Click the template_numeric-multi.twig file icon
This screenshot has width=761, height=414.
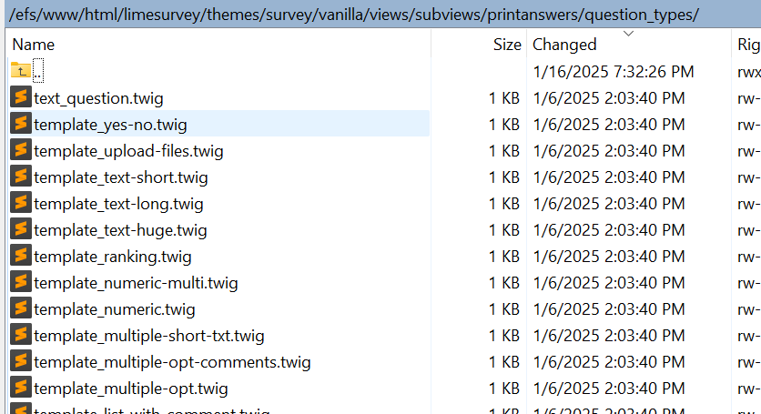[21, 281]
